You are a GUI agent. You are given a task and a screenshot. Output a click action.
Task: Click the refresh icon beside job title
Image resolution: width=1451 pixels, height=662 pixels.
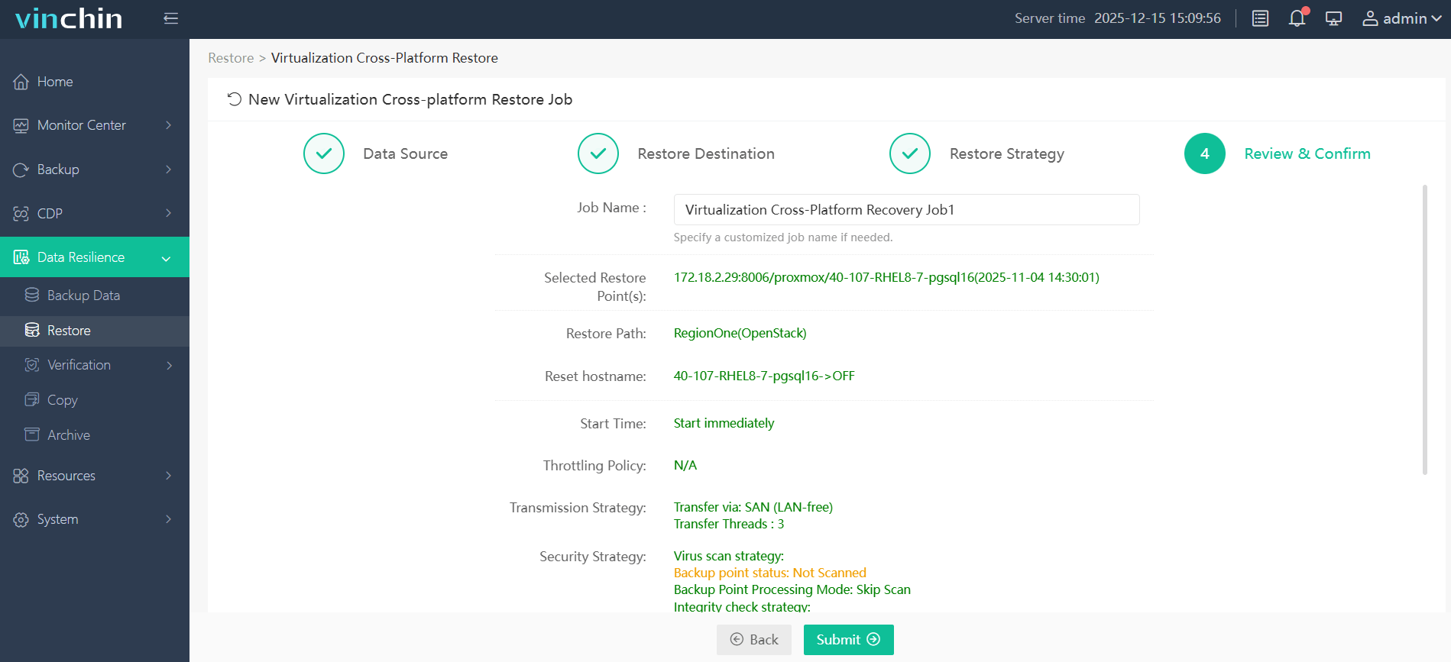coord(234,99)
